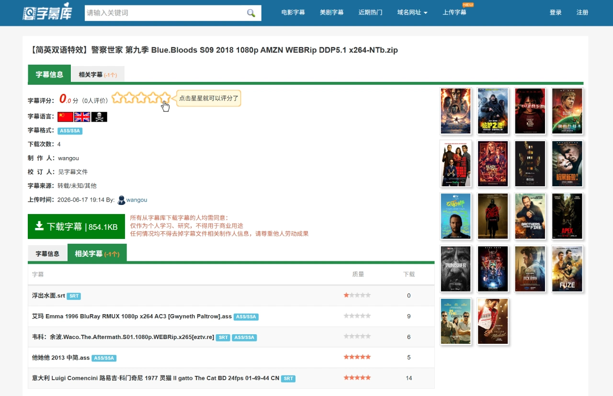Viewport: 613px width, 396px height.
Task: Click the UK flag language icon
Action: (x=82, y=117)
